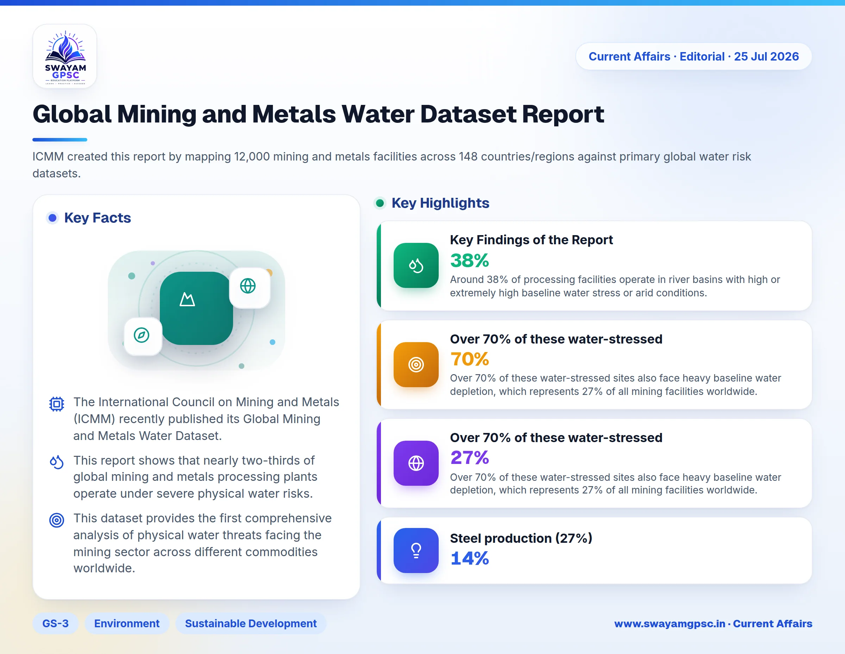The height and width of the screenshot is (654, 845).
Task: Click the orange card's depletion description
Action: click(x=615, y=385)
